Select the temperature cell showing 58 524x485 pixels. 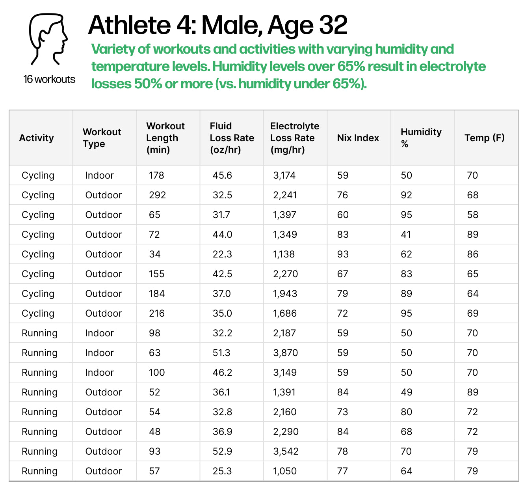(x=472, y=215)
